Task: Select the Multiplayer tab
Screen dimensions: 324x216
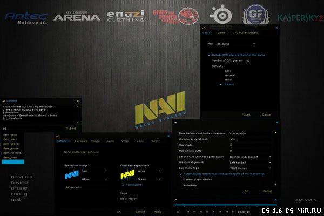Action: (64, 141)
